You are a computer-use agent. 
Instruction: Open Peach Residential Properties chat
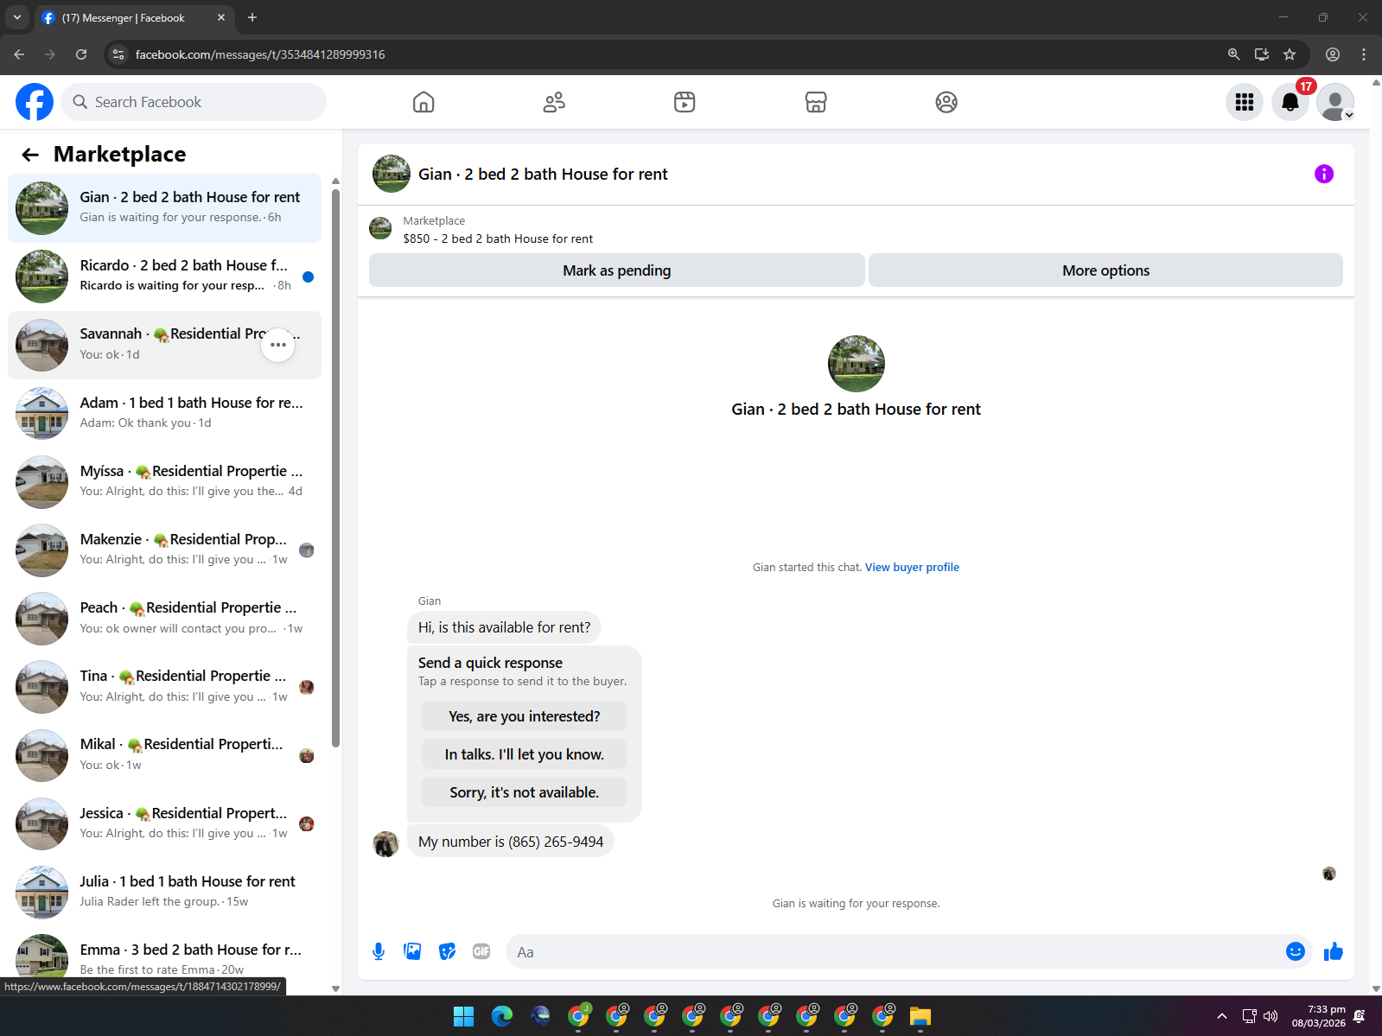pyautogui.click(x=164, y=619)
